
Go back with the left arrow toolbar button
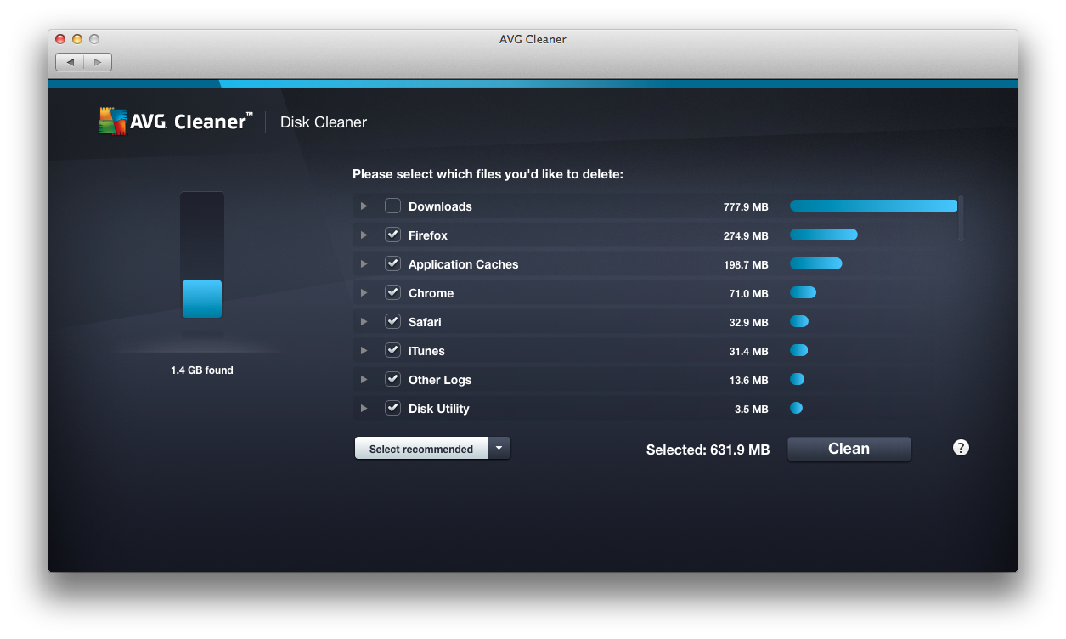pos(70,62)
